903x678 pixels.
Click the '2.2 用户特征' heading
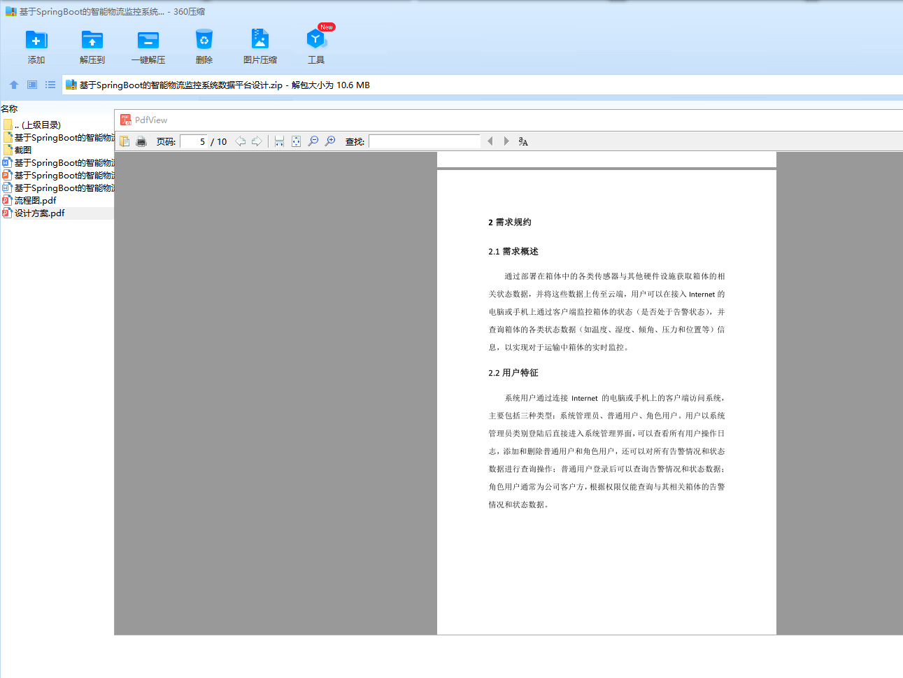click(513, 373)
